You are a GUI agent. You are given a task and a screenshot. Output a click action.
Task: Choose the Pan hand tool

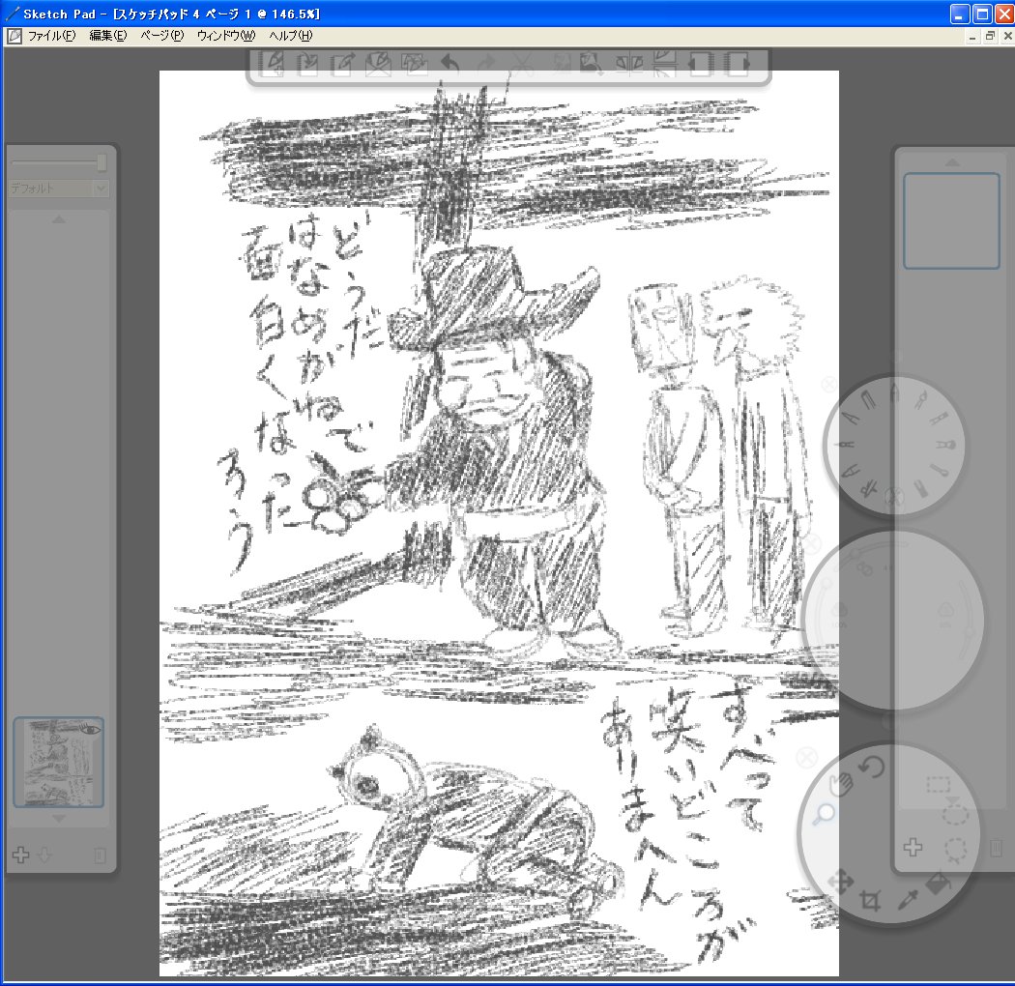pos(841,783)
